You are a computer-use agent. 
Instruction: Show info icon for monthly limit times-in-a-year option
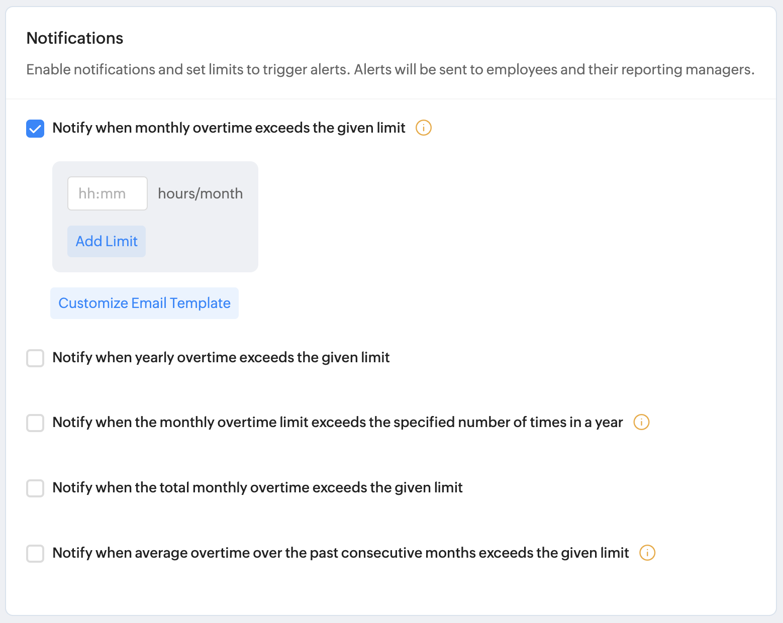coord(641,422)
